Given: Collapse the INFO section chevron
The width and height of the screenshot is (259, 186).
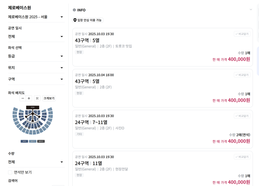Looking at the screenshot, I should point(250,10).
